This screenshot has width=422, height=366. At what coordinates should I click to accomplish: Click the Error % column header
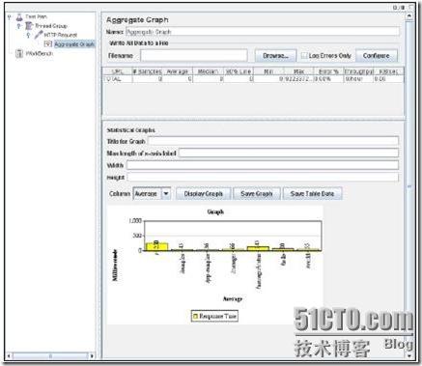pyautogui.click(x=328, y=71)
